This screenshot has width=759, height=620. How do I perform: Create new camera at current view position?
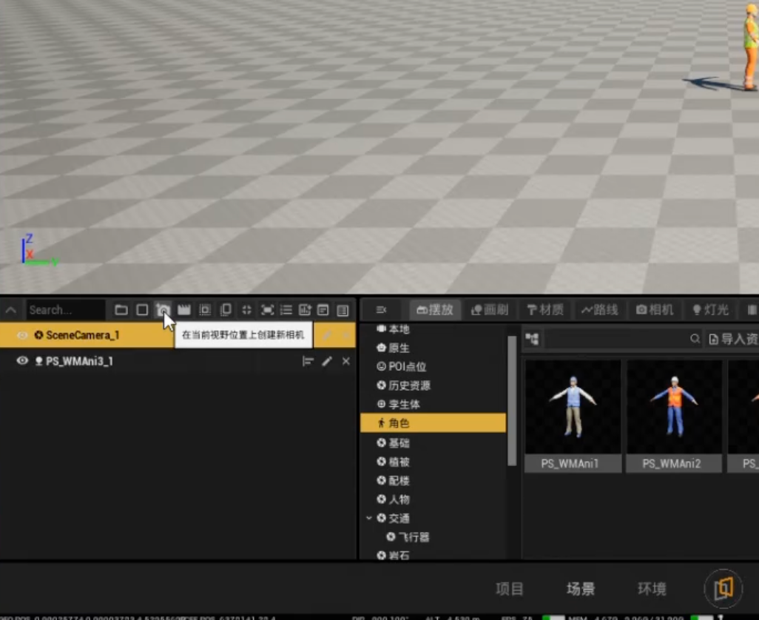[x=163, y=310]
